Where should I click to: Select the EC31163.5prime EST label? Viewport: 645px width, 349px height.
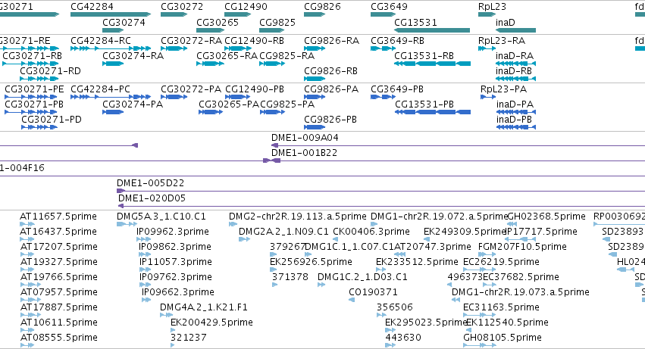pyautogui.click(x=501, y=307)
